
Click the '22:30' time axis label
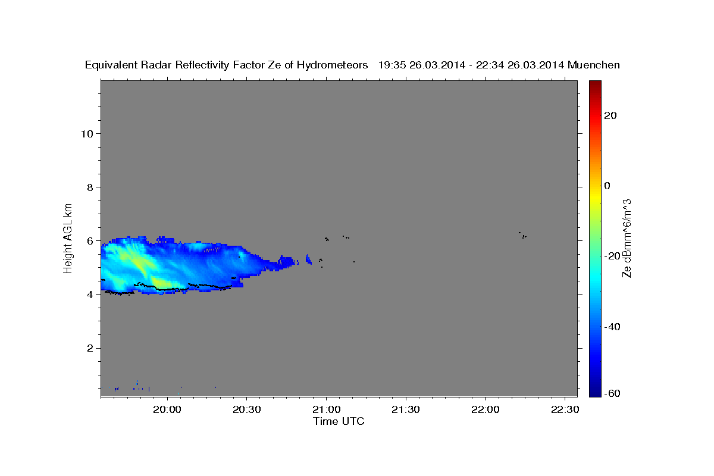pyautogui.click(x=564, y=410)
